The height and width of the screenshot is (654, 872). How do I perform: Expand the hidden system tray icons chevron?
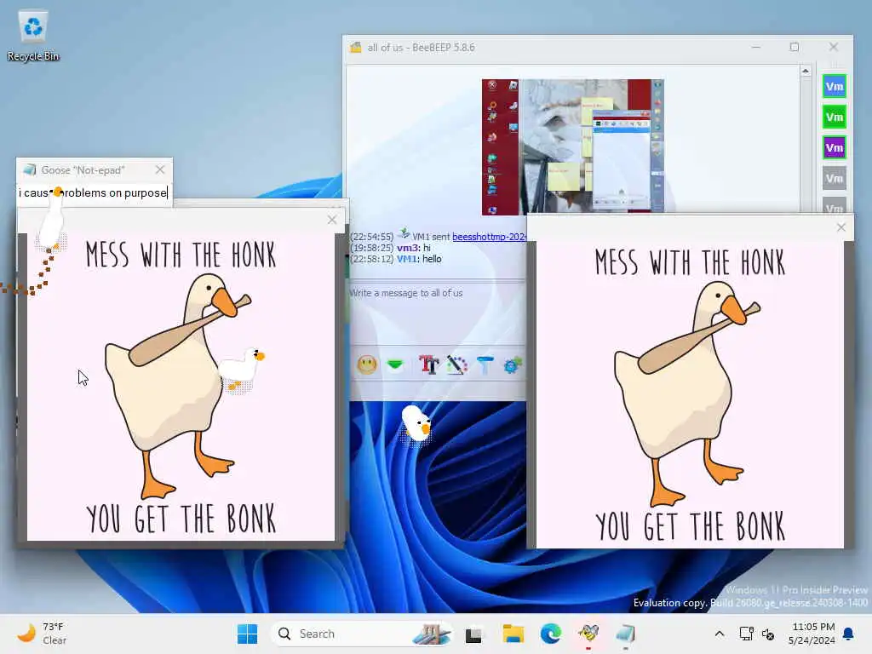coord(719,634)
